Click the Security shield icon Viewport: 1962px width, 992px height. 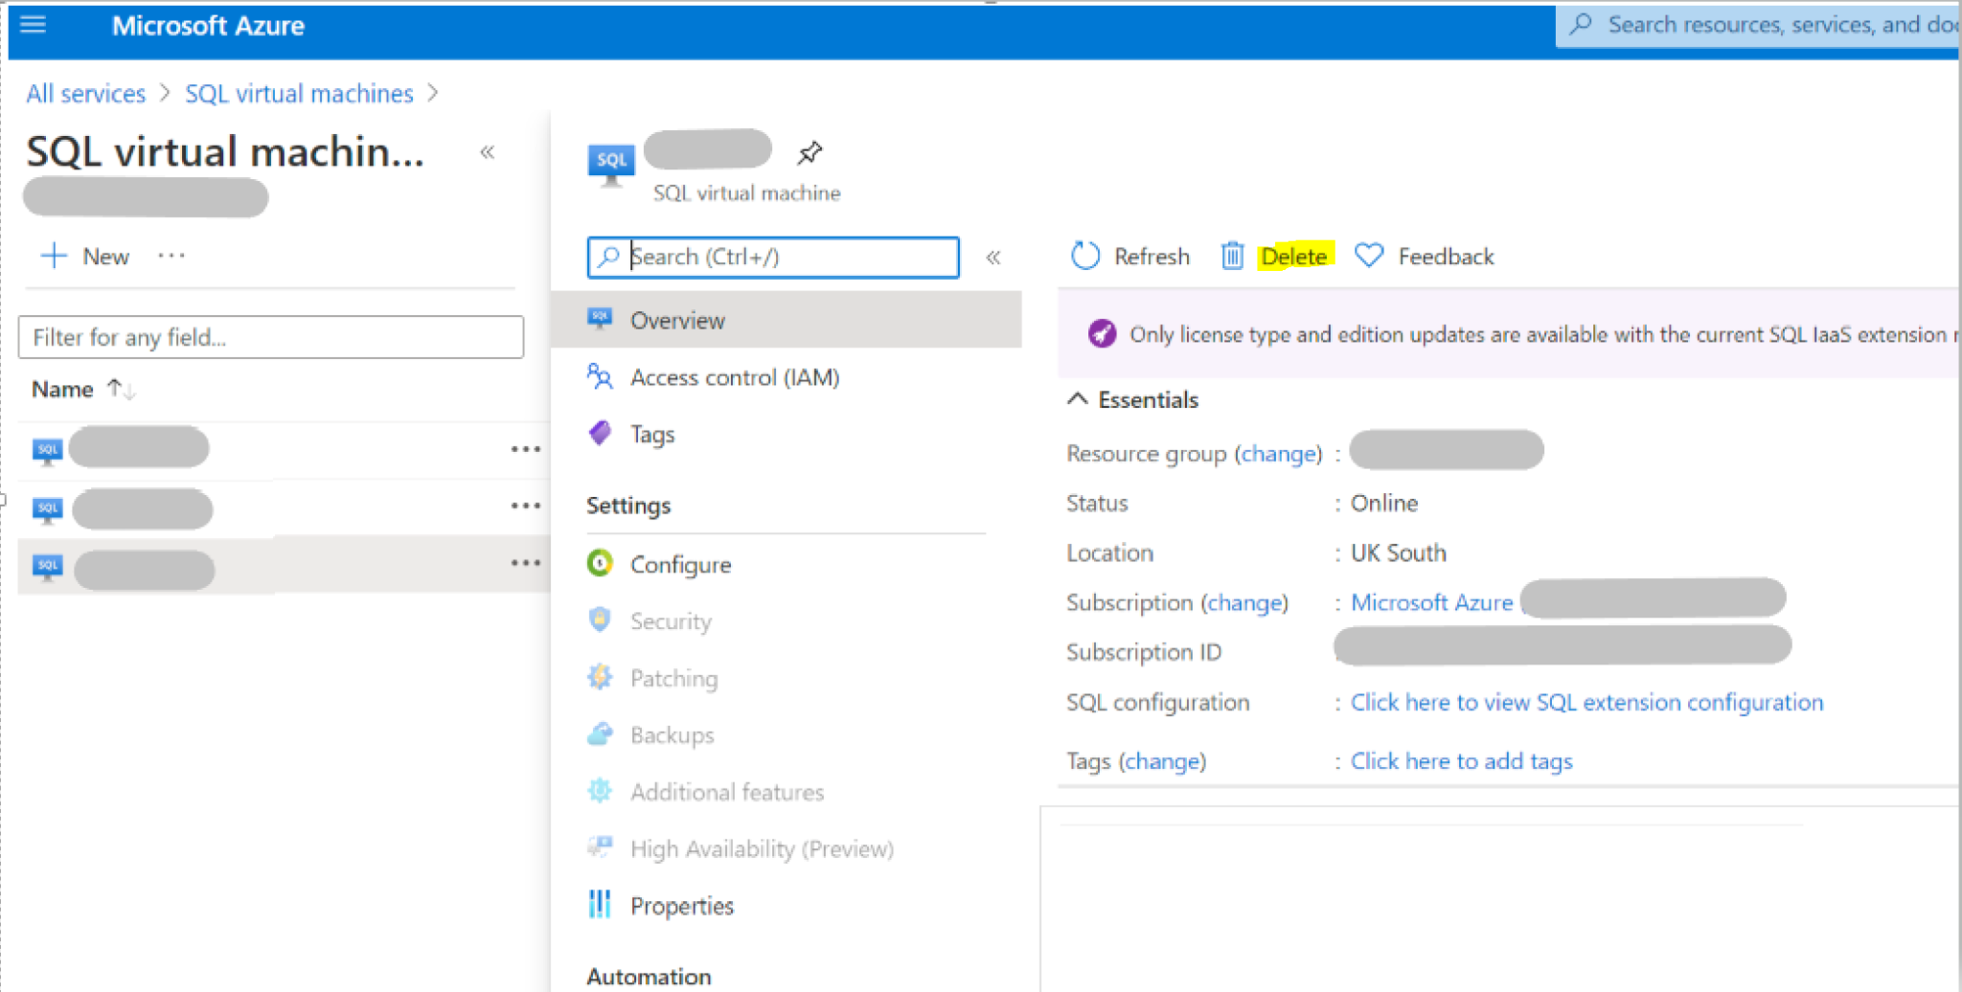click(600, 620)
